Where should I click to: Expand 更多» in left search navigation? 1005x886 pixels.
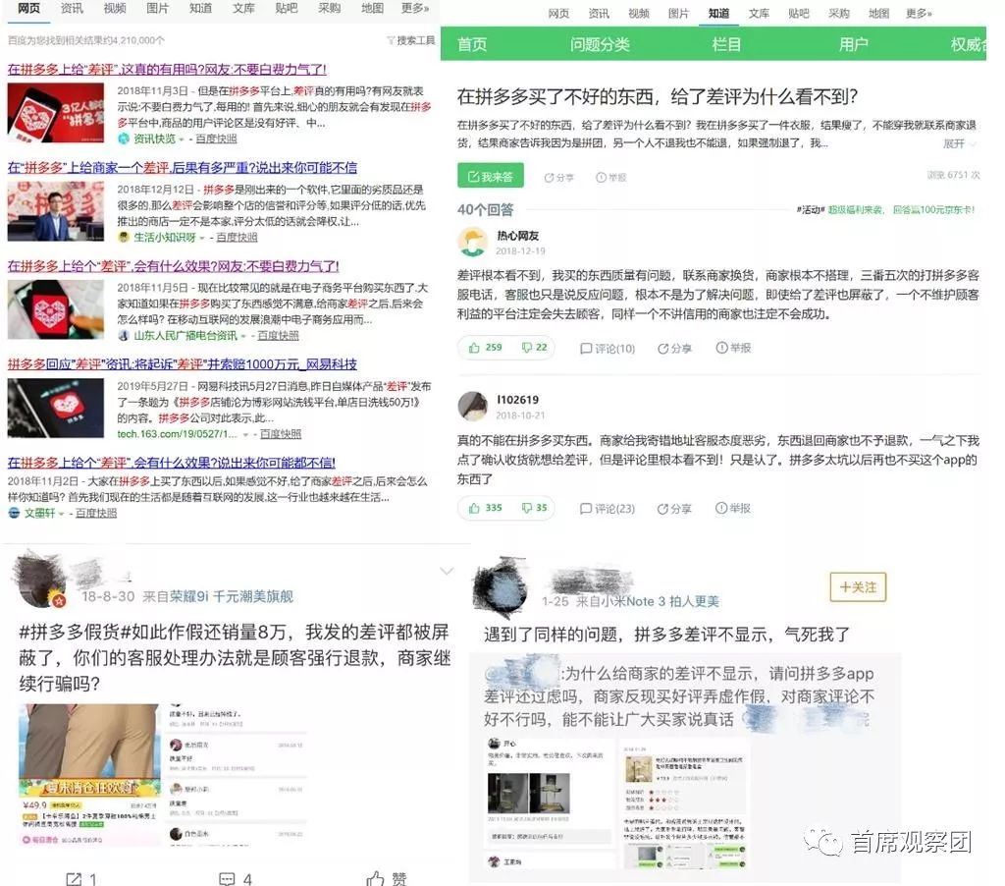pyautogui.click(x=415, y=8)
